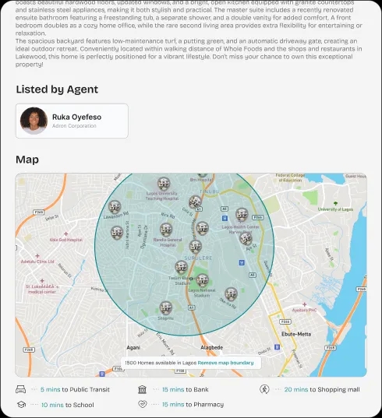Screen dimensions: 382x418
Task: Select house pin beside Jubril Martins St
Action: click(117, 232)
